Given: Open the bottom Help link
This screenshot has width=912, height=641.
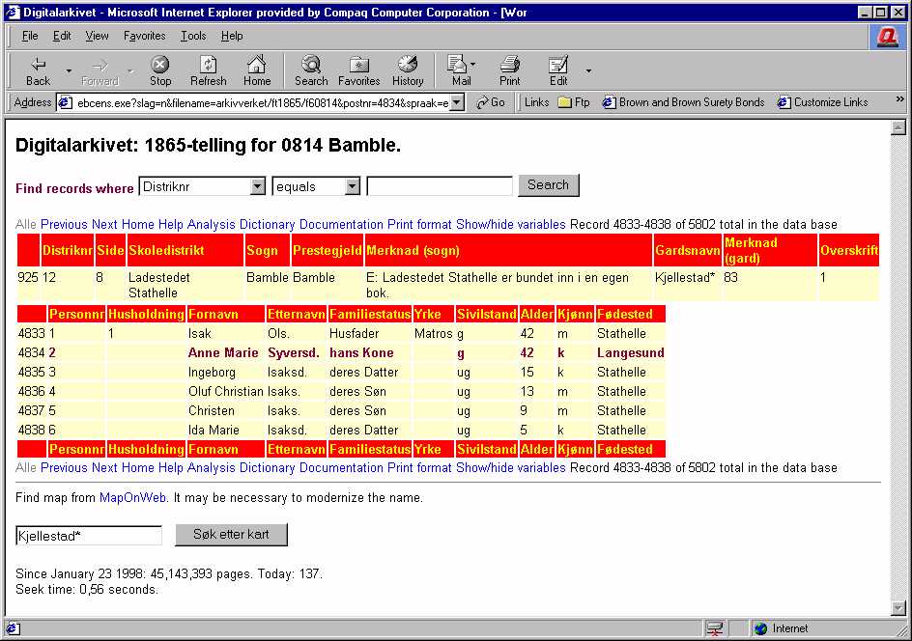Looking at the screenshot, I should pos(170,467).
